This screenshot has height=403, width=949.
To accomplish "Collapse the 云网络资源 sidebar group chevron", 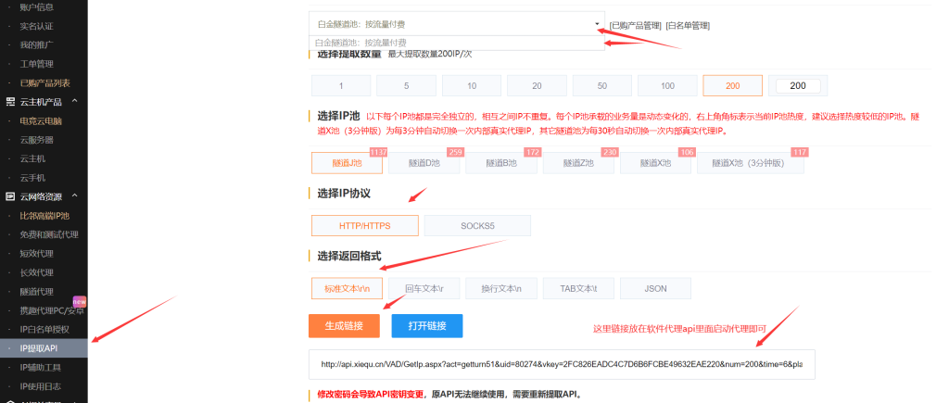I will click(x=75, y=196).
